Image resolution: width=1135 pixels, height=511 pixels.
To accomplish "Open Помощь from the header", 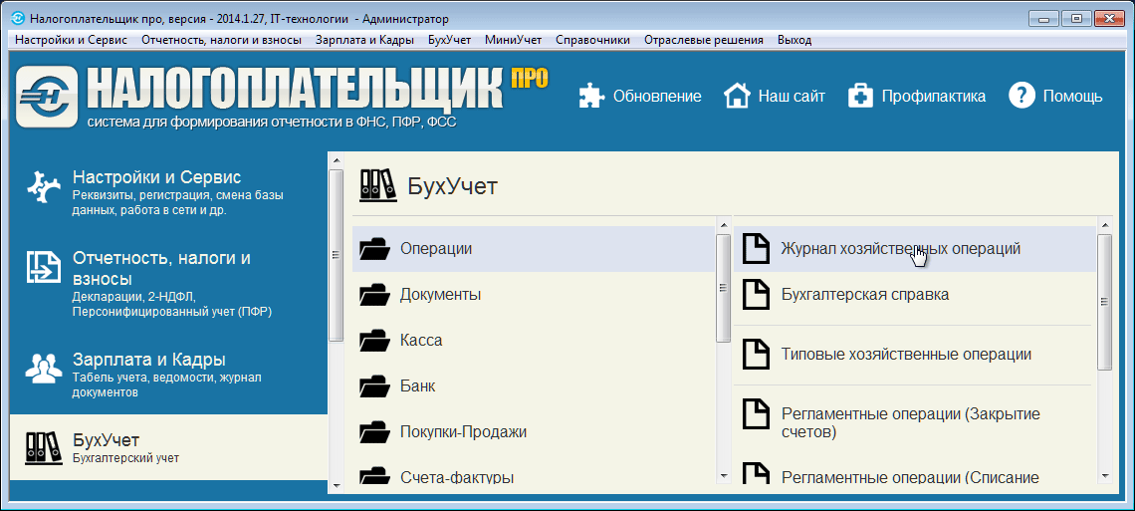I will tap(1072, 97).
